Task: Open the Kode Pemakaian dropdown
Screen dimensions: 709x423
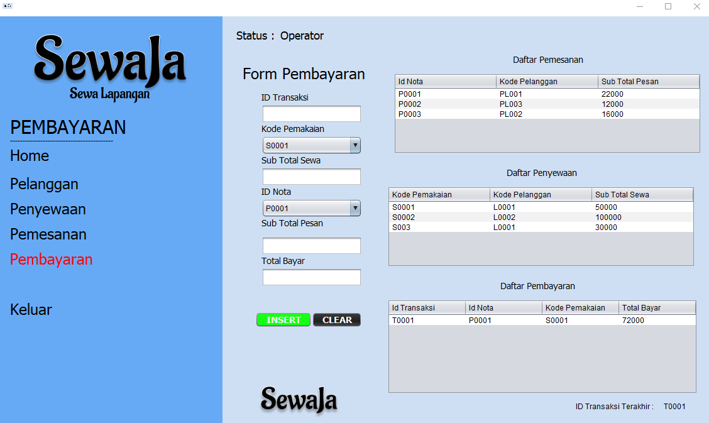Action: point(311,146)
